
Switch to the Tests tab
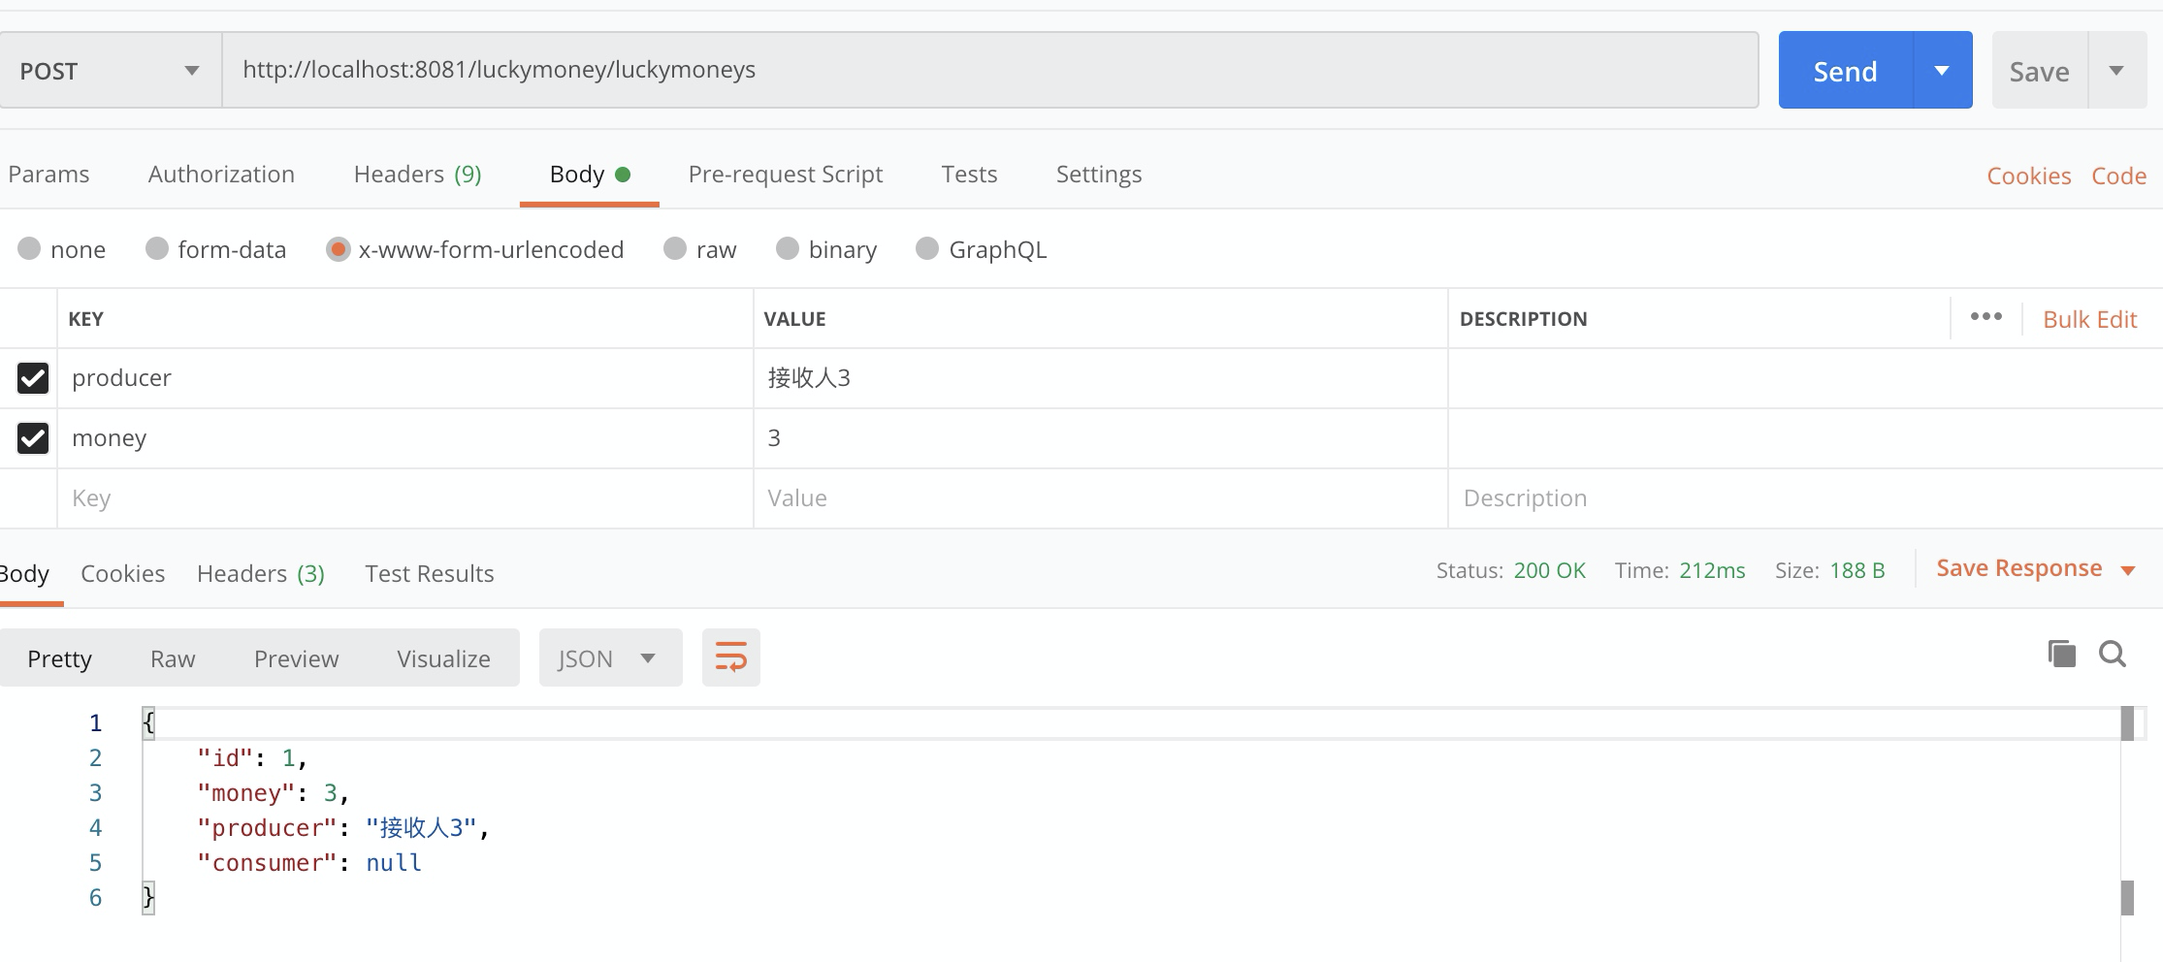coord(969,175)
